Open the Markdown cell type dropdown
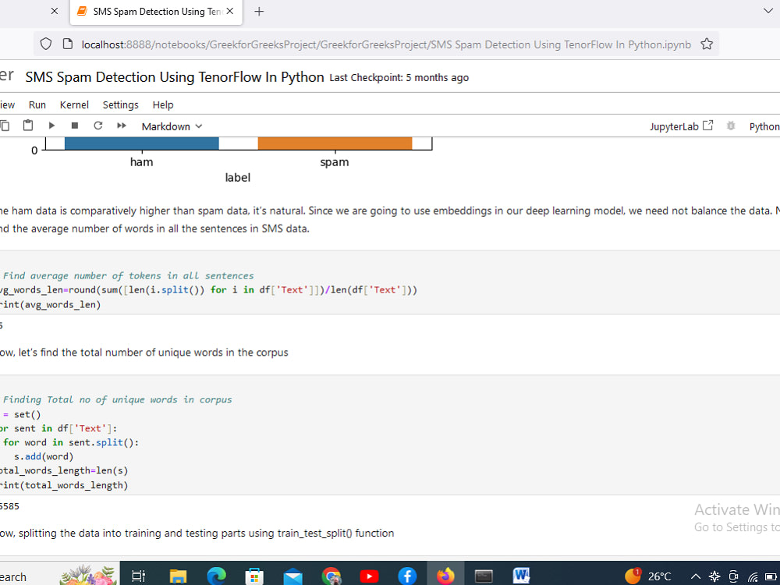The width and height of the screenshot is (780, 585). pyautogui.click(x=171, y=126)
